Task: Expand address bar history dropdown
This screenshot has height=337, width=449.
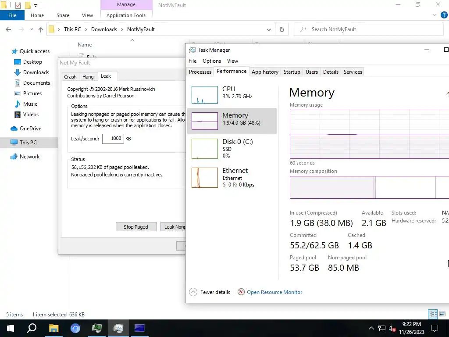Action: click(x=269, y=29)
